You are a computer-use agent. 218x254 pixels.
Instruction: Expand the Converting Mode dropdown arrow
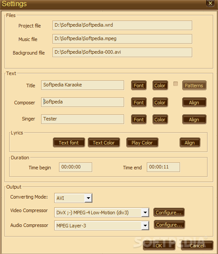(88, 198)
